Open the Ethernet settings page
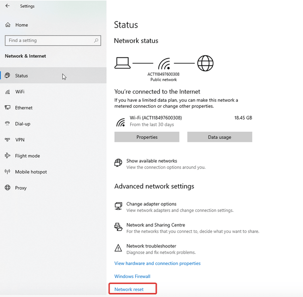The height and width of the screenshot is (297, 303). 53,108
